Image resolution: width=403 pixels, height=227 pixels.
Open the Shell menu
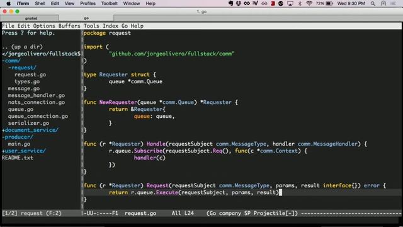click(x=40, y=3)
